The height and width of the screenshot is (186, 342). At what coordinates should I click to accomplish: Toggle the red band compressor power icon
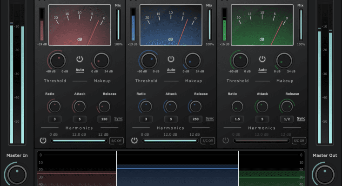[80, 59]
